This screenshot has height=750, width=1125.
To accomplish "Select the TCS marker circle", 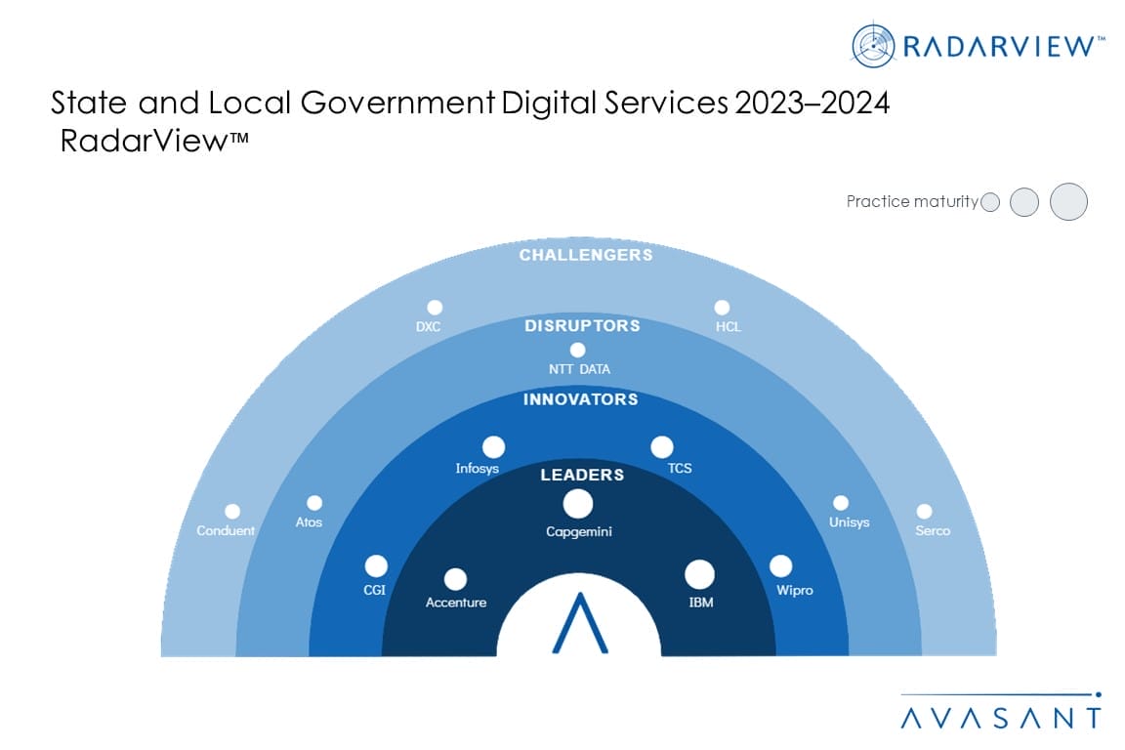I will 662,446.
